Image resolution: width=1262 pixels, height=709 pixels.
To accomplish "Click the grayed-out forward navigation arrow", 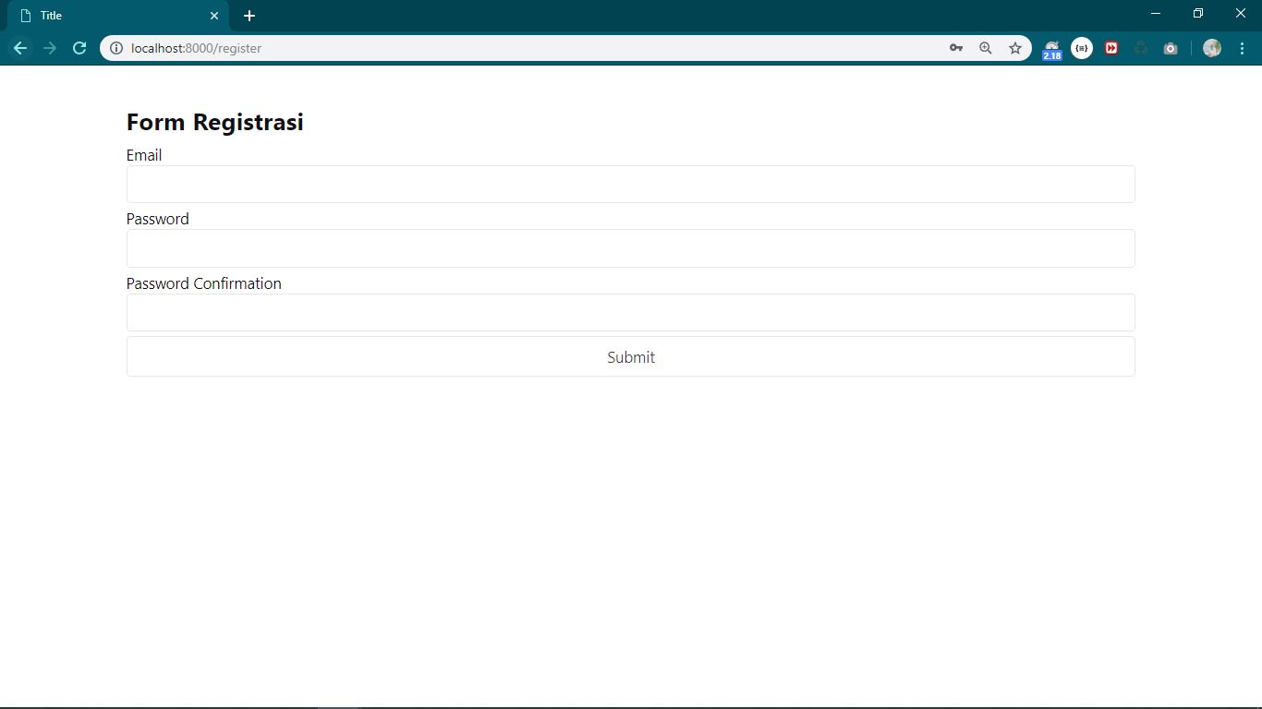I will tap(50, 48).
